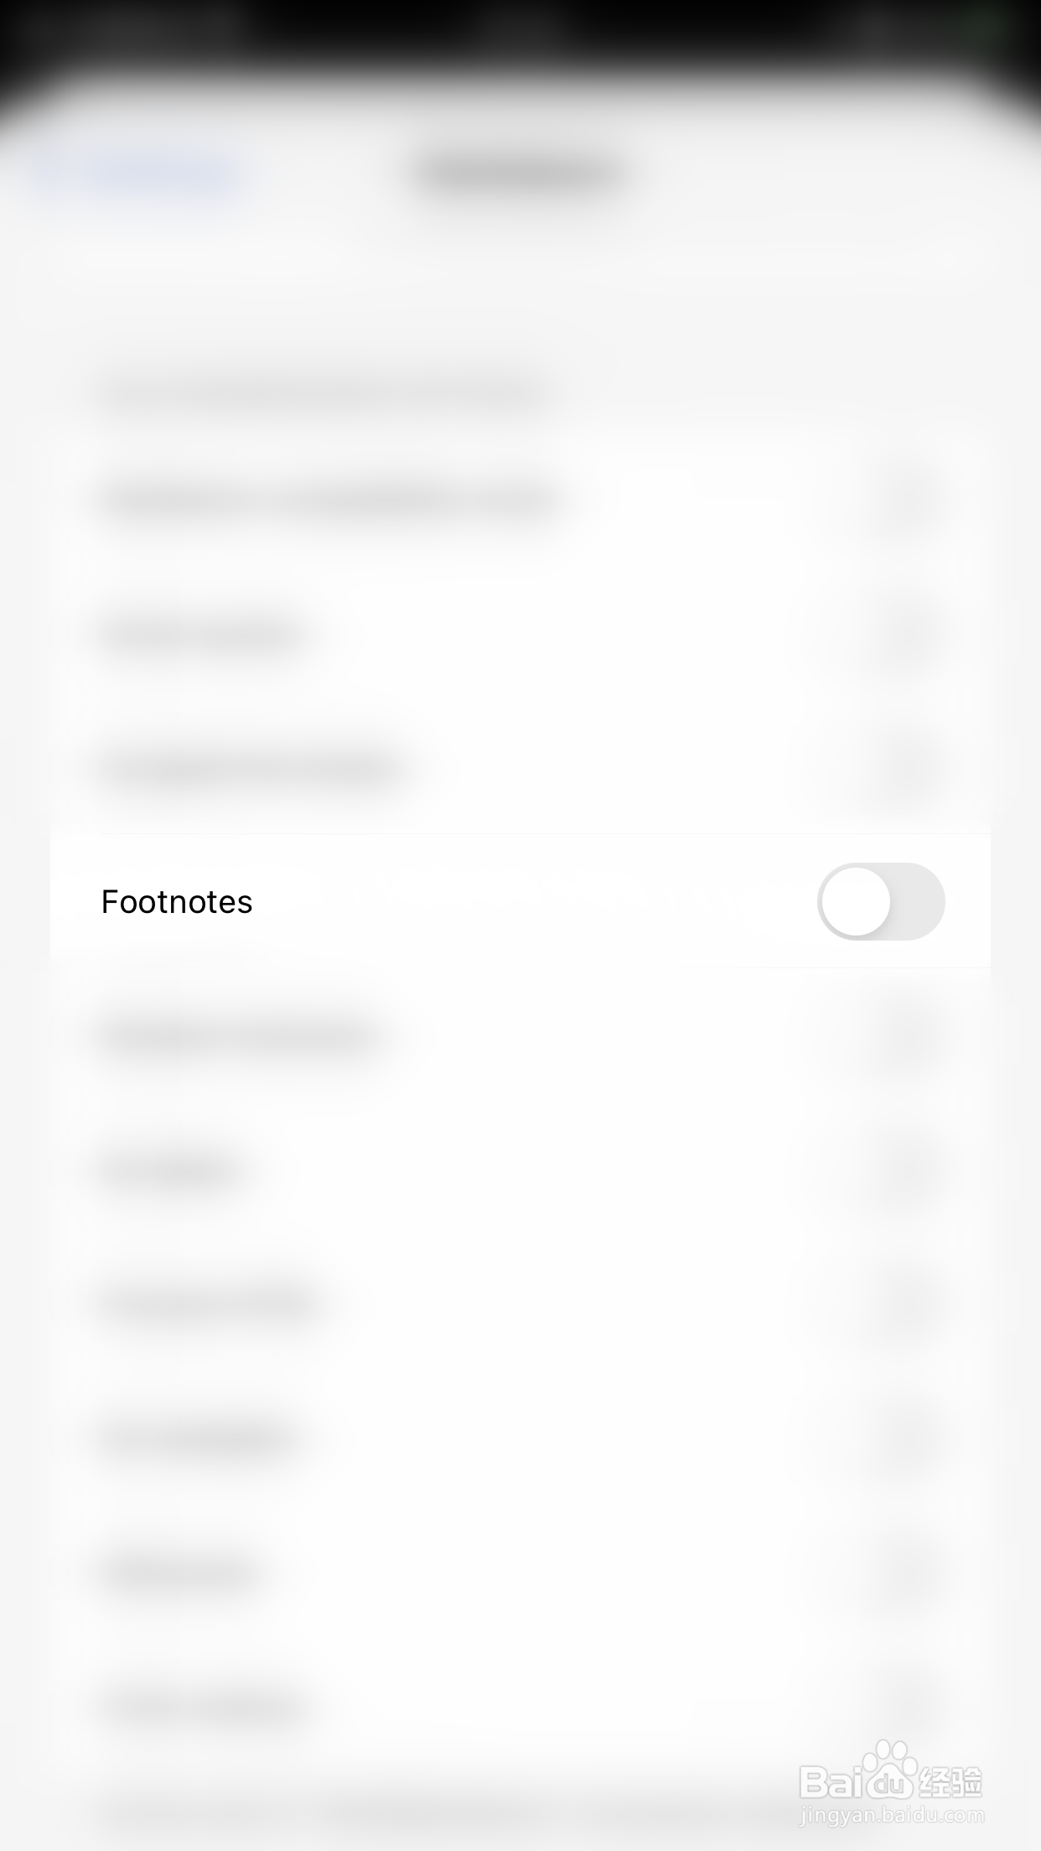The height and width of the screenshot is (1851, 1041).
Task: Tap the white knob of the Footnotes switch
Action: (856, 901)
